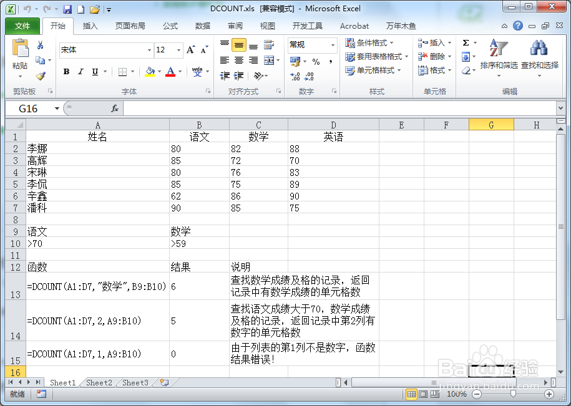Switch to the 数据 tab
Image resolution: width=571 pixels, height=406 pixels.
pyautogui.click(x=202, y=26)
